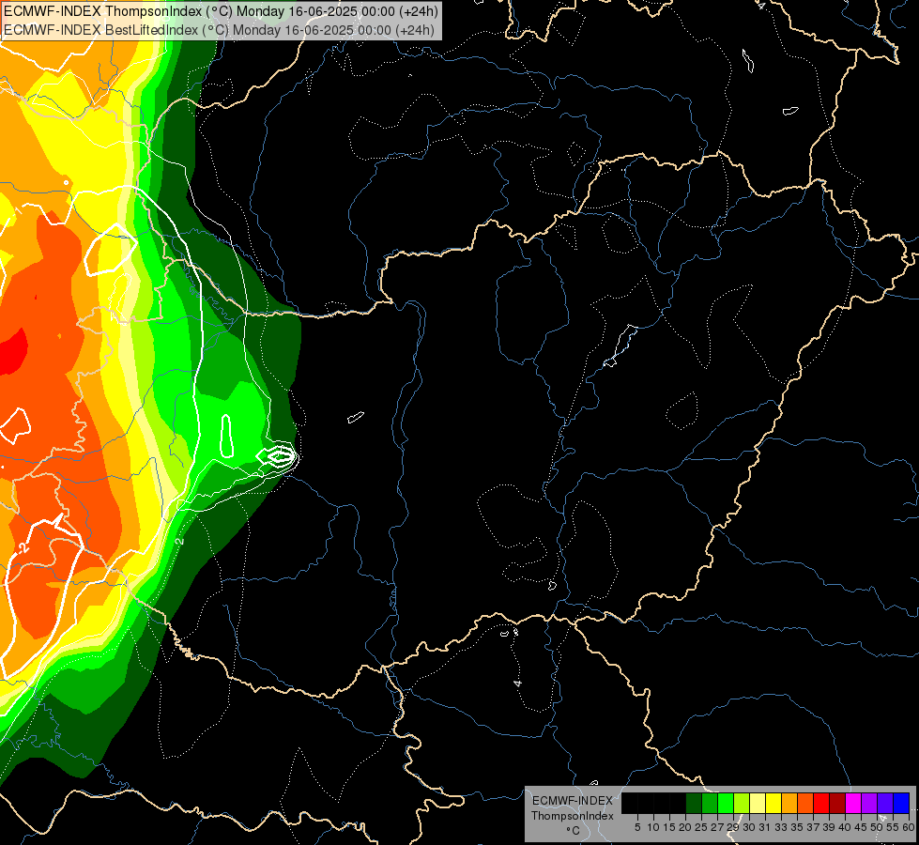Image resolution: width=919 pixels, height=845 pixels.
Task: Select the violet 50–55 legend swatch
Action: (x=885, y=803)
